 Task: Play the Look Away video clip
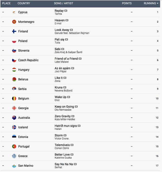point(71,30)
